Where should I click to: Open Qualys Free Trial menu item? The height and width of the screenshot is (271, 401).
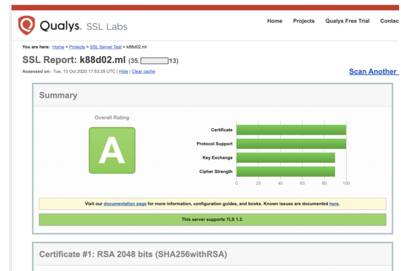[x=347, y=21]
